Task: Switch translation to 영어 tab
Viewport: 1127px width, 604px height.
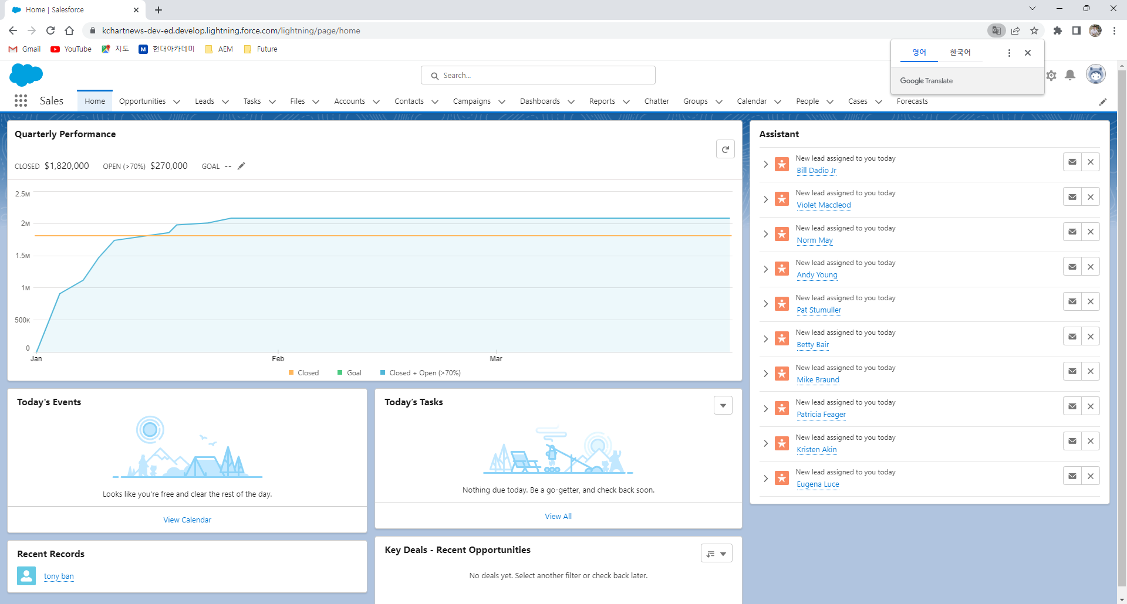Action: tap(919, 53)
